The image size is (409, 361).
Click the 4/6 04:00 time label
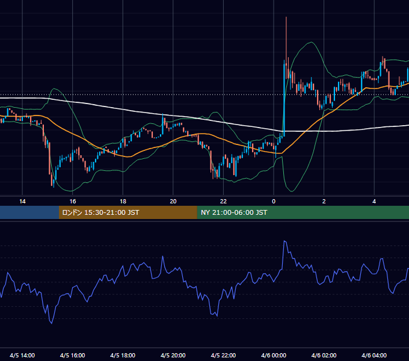point(374,355)
